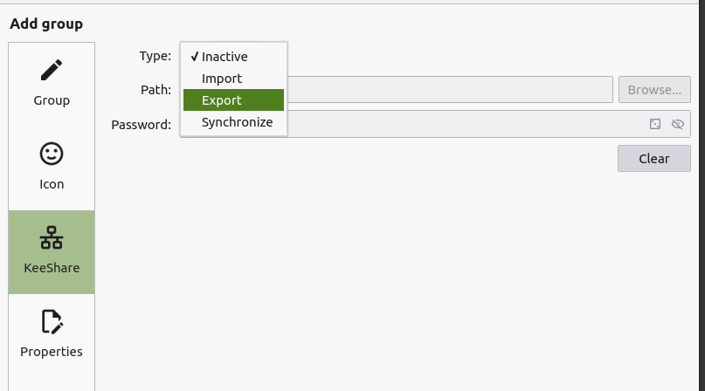Click the Clear button
Viewport: 705px width, 391px height.
click(x=653, y=159)
